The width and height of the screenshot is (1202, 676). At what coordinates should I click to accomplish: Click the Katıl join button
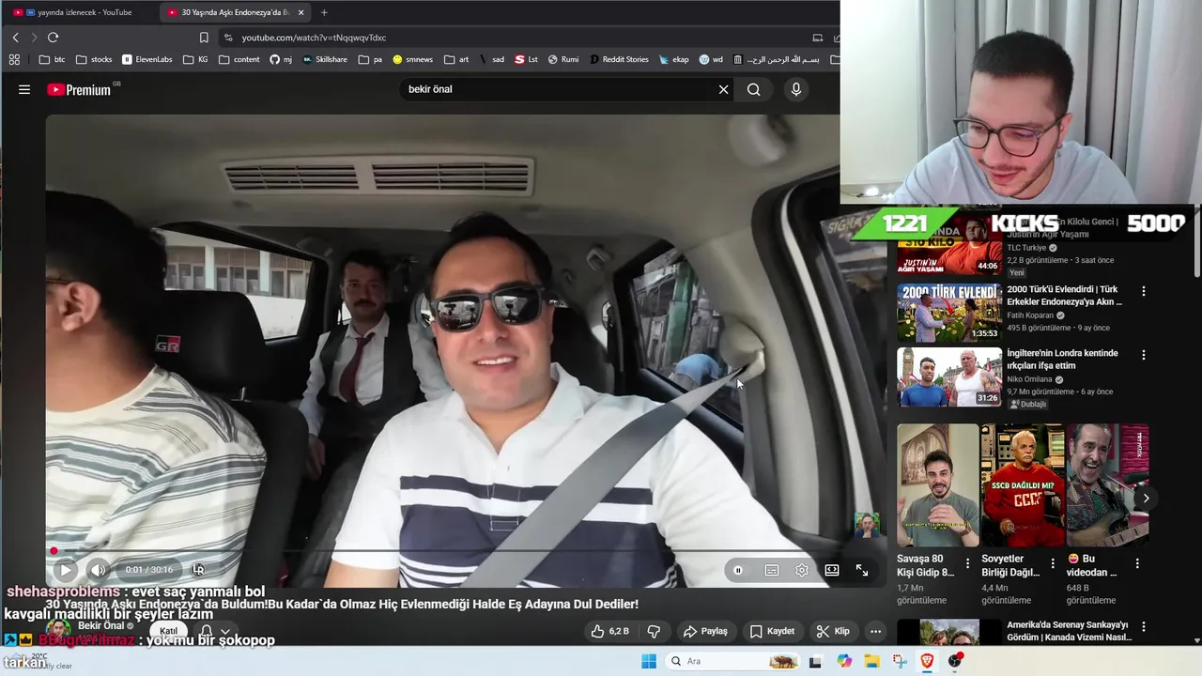[x=168, y=631]
